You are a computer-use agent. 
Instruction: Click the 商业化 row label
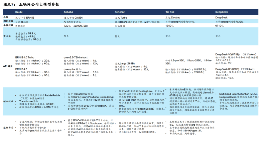[7, 36]
